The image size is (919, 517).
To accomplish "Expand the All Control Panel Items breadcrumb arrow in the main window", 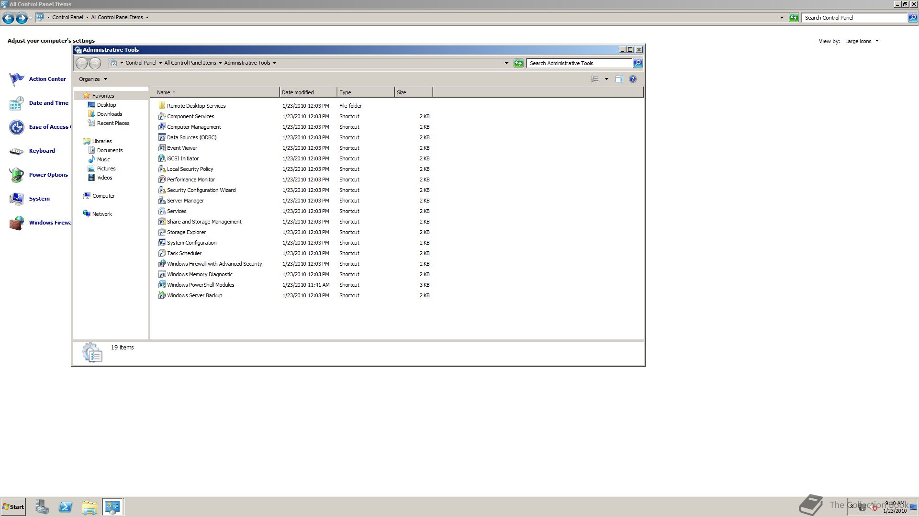I will [x=147, y=17].
